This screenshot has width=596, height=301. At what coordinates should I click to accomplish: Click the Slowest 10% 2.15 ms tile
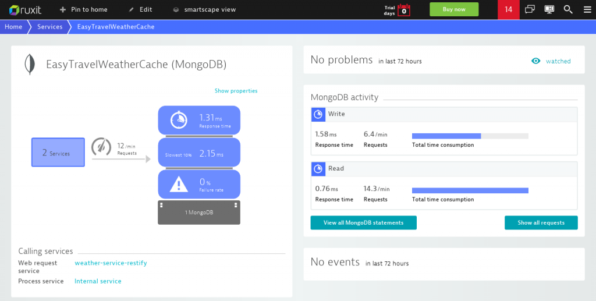199,153
